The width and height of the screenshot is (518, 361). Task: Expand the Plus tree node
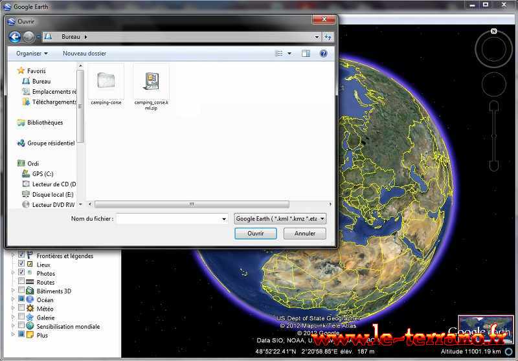click(13, 334)
